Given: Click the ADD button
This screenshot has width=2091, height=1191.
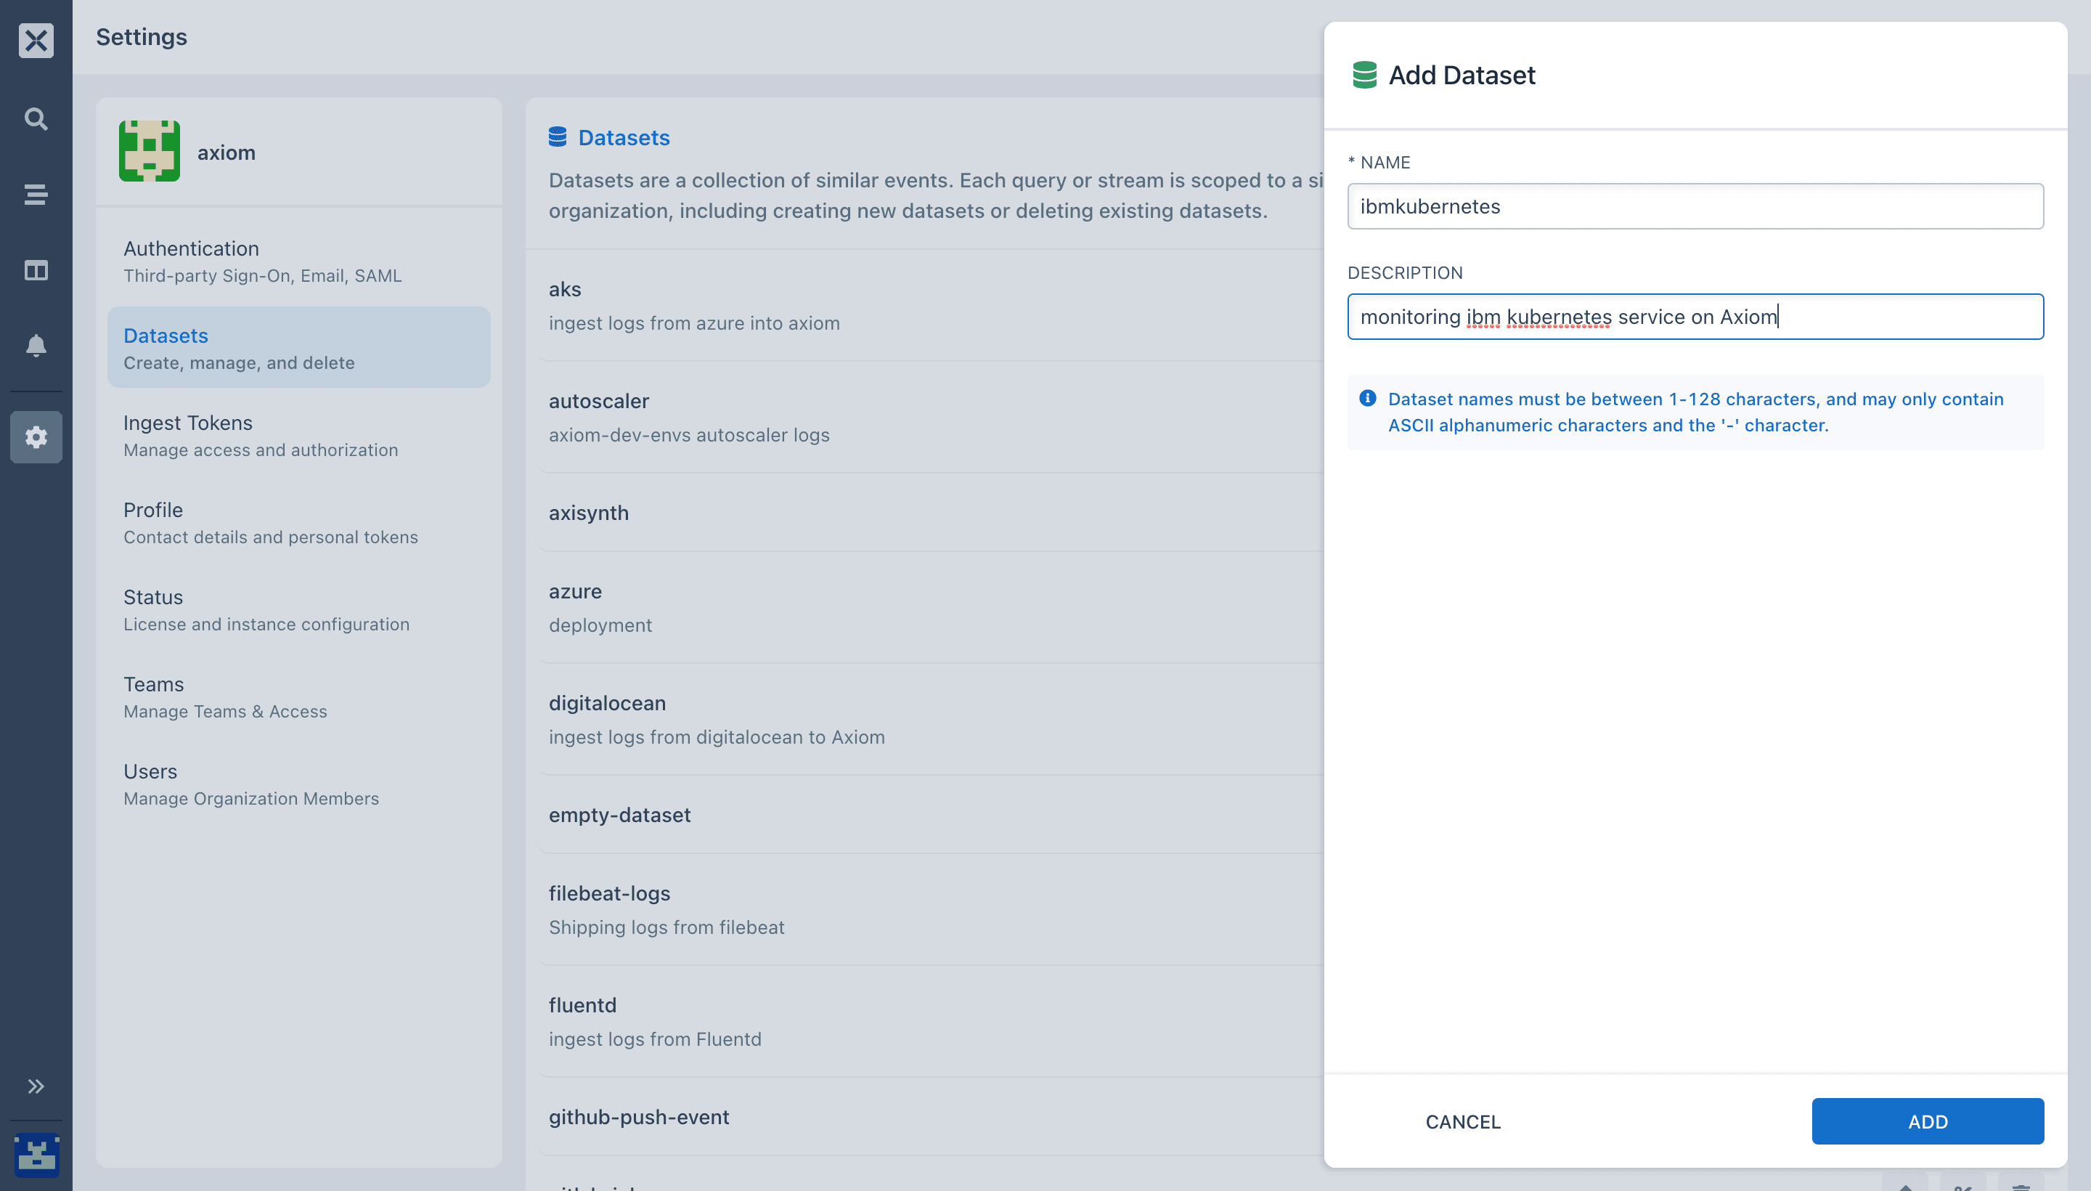Looking at the screenshot, I should (1927, 1121).
